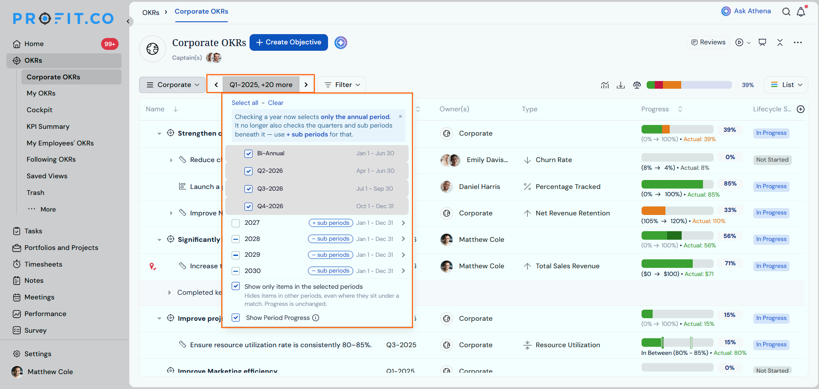Click the chart insights icon
Viewport: 819px width, 389px height.
(605, 85)
